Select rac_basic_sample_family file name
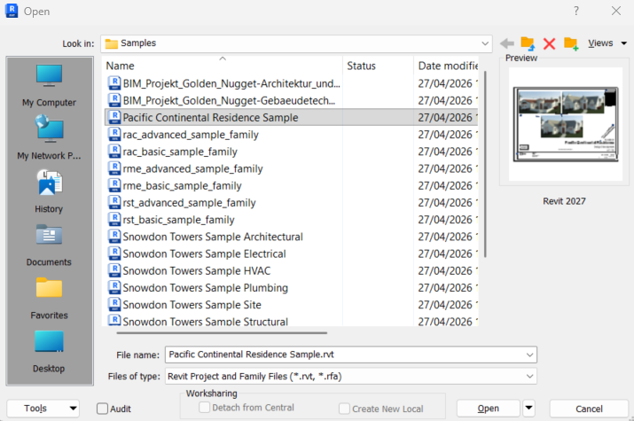 click(180, 152)
